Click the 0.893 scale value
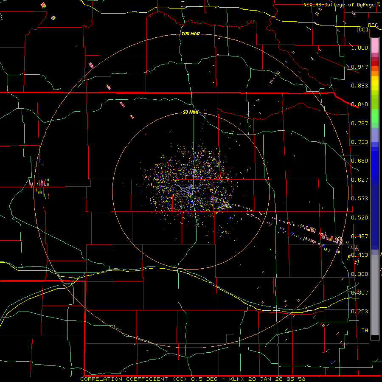 tap(360, 85)
